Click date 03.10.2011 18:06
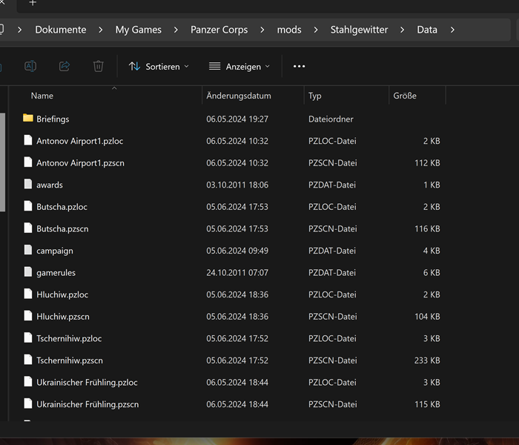519x445 pixels. (x=237, y=185)
